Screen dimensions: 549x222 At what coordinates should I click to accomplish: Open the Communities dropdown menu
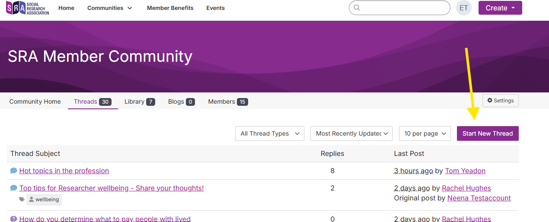tap(110, 8)
